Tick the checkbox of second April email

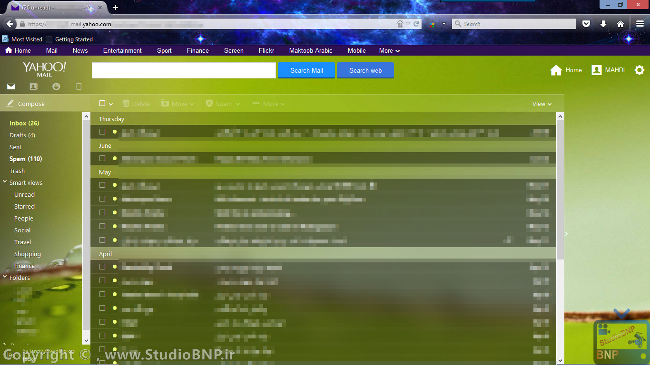pyautogui.click(x=102, y=280)
